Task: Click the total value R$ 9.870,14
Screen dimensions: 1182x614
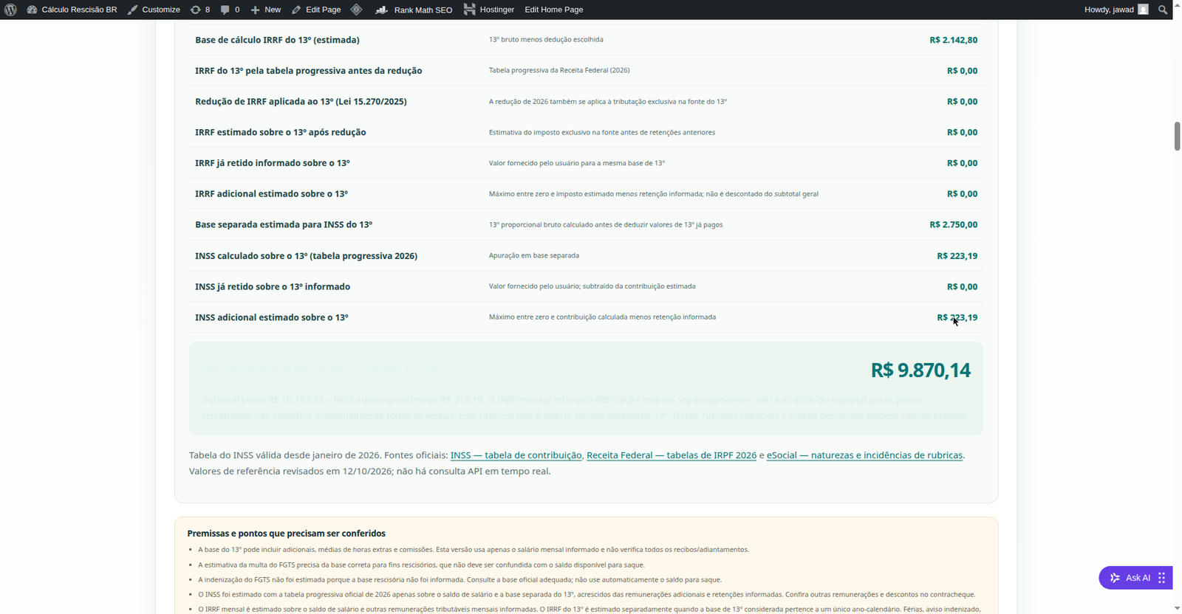Action: (920, 370)
